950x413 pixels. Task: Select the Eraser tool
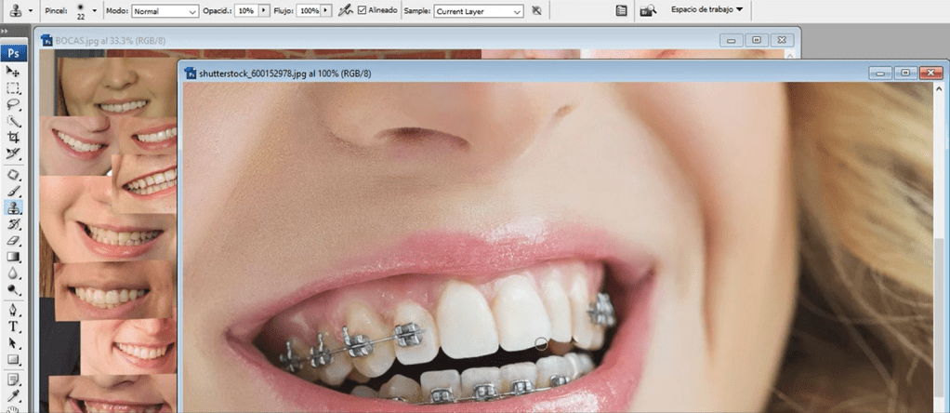click(14, 241)
